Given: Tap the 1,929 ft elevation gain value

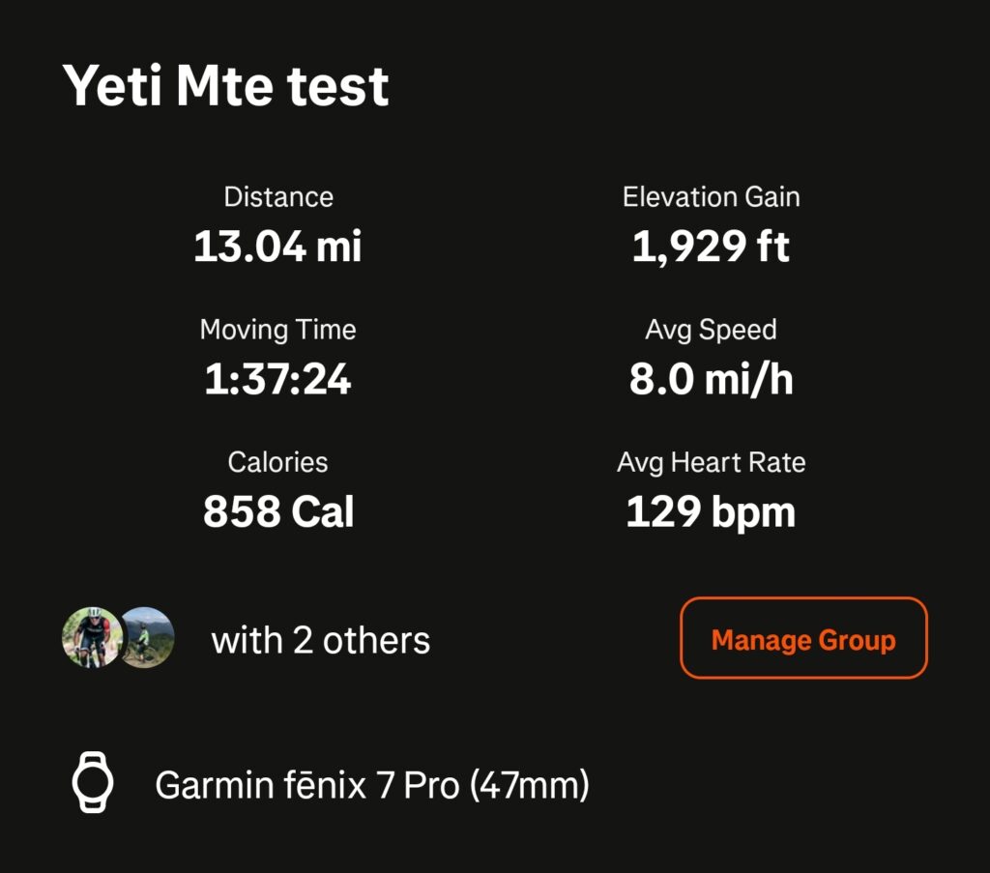Looking at the screenshot, I should [x=711, y=247].
